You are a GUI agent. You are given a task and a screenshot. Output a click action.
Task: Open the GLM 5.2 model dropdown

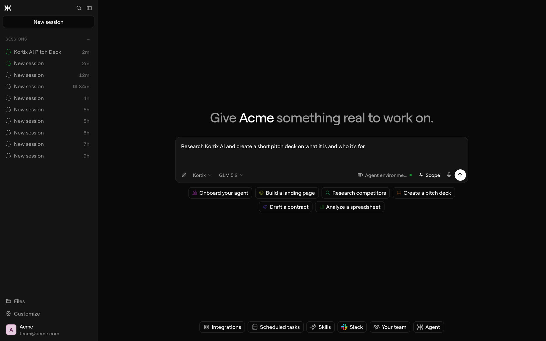(x=231, y=175)
